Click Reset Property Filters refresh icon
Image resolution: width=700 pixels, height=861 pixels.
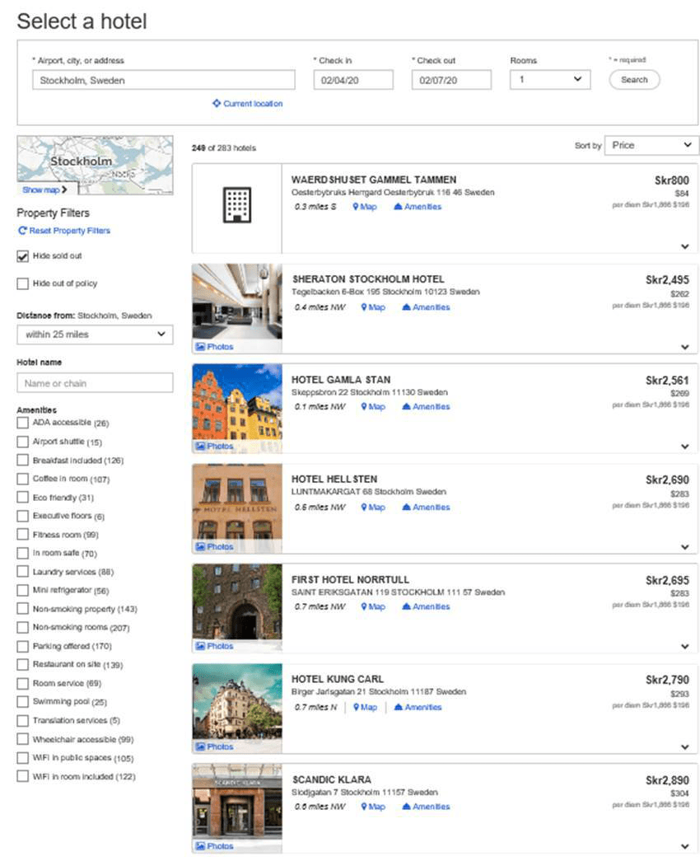[x=22, y=232]
